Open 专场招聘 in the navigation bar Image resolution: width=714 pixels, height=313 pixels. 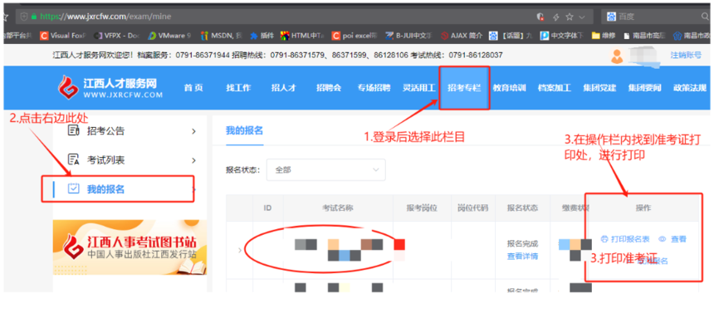tap(374, 88)
